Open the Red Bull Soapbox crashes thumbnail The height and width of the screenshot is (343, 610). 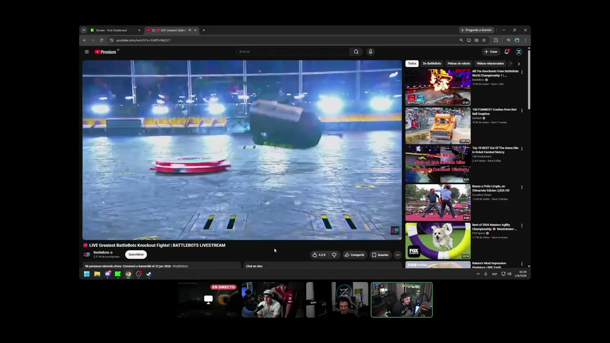(x=438, y=125)
